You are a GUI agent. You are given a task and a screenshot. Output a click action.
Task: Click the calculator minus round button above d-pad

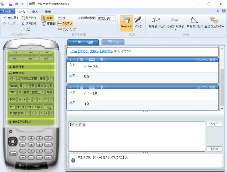tap(11, 131)
